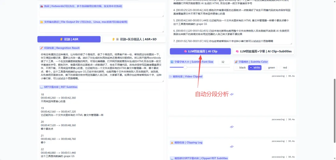The image size is (336, 160).
Task: Click segment 6 '[00:00:51,520-00:01:02,455]' entry
Action: pos(231,32)
